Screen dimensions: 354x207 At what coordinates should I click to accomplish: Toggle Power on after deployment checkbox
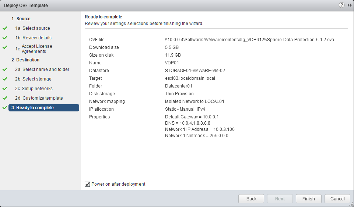tap(87, 184)
